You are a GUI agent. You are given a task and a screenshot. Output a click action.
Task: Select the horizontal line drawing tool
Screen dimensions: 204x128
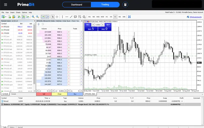(67, 17)
